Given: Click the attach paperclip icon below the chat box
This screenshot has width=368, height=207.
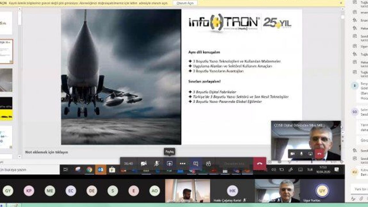Looking at the screenshot, I should (361, 199).
